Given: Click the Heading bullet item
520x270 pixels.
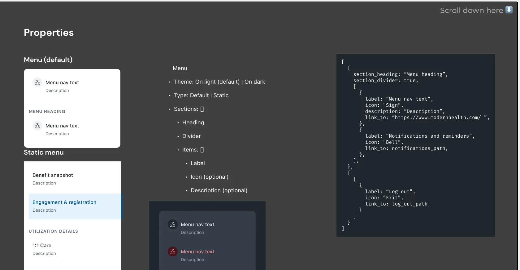Looking at the screenshot, I should coord(193,123).
